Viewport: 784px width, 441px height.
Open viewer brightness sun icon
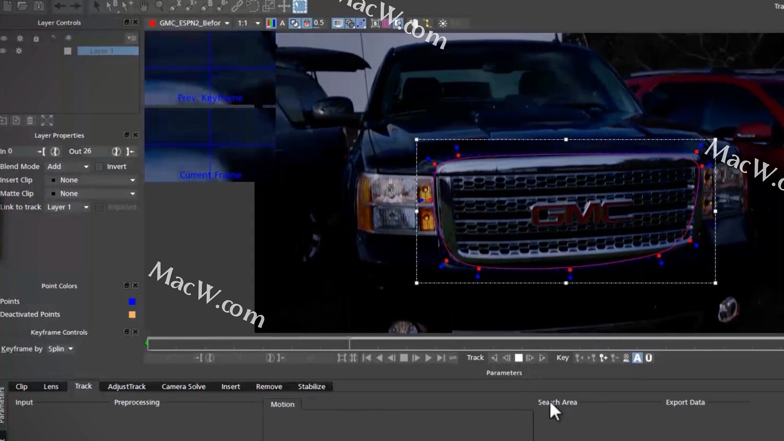click(x=443, y=23)
